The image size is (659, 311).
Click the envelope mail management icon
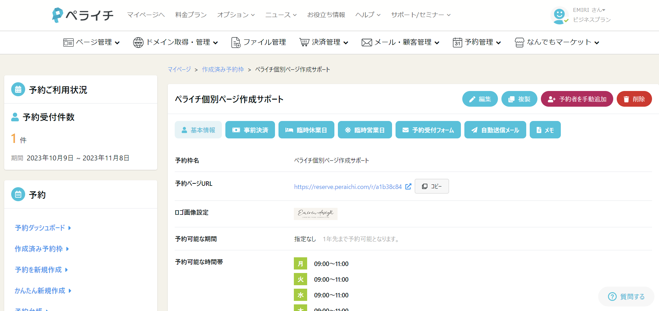[367, 43]
